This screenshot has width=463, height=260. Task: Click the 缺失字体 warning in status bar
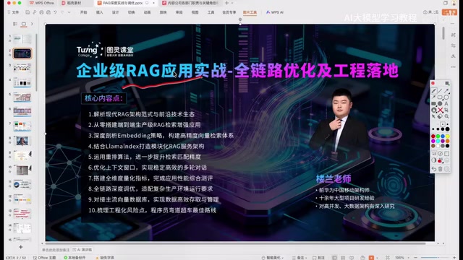[105, 258]
